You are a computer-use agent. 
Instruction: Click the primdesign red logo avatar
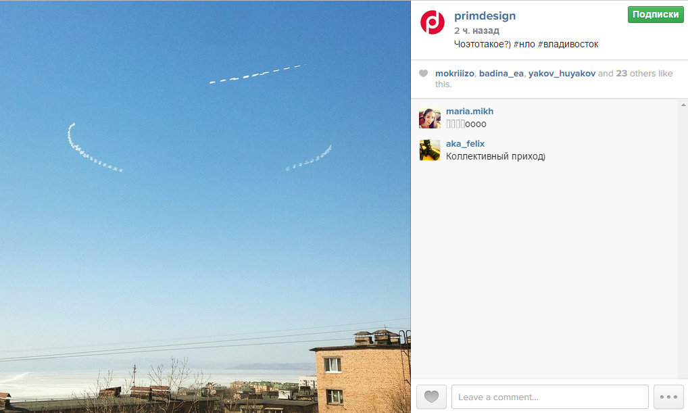pyautogui.click(x=432, y=22)
